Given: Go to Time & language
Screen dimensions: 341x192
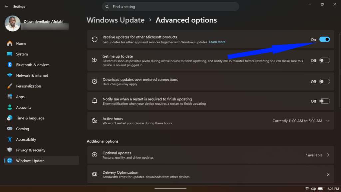Looking at the screenshot, I should (x=42, y=118).
